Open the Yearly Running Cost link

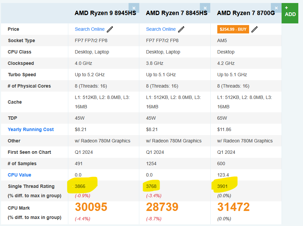pyautogui.click(x=31, y=129)
